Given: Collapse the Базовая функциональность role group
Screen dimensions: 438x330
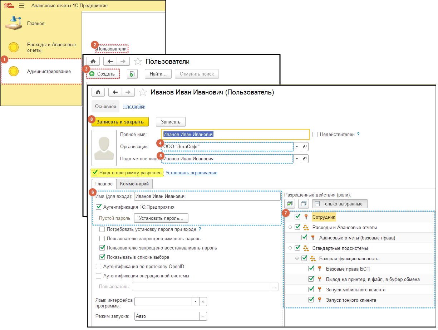Looking at the screenshot, I should point(297,258).
